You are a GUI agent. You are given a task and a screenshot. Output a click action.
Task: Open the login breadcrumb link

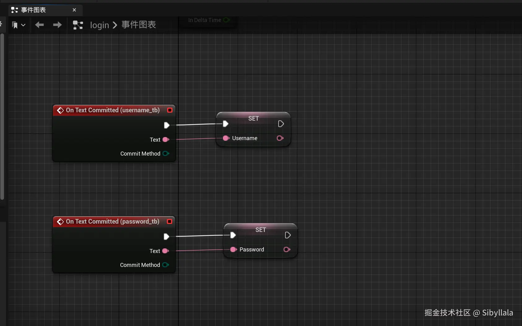point(99,25)
